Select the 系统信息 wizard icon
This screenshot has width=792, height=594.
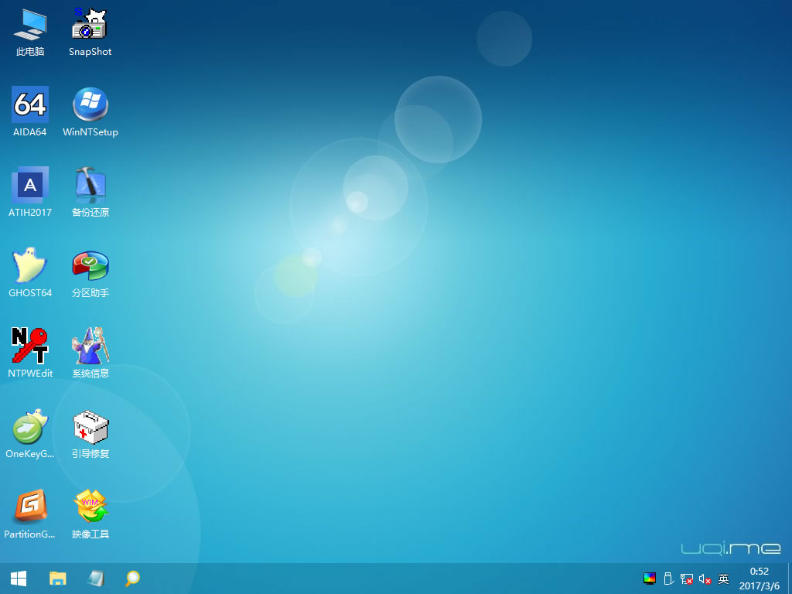coord(90,353)
